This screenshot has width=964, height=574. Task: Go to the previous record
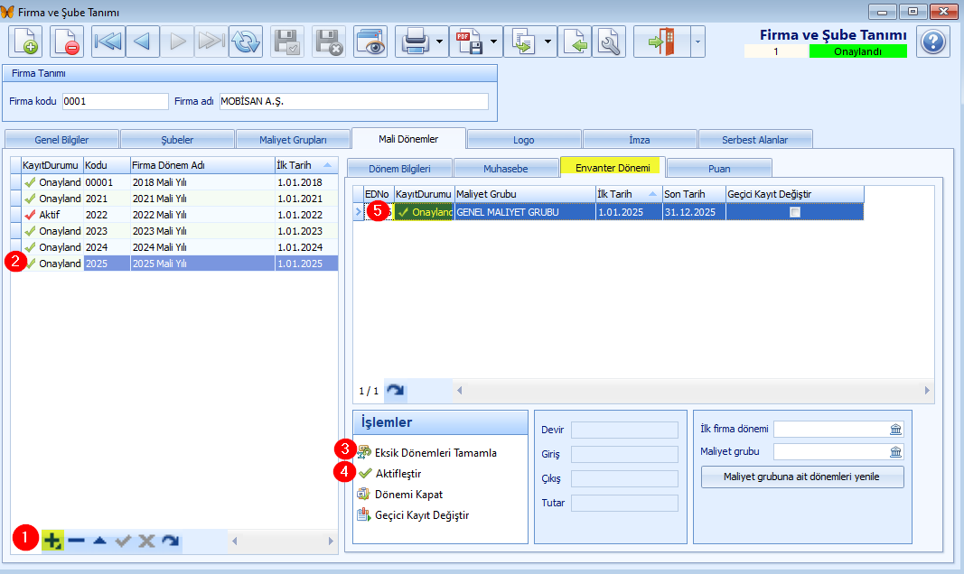coord(143,42)
